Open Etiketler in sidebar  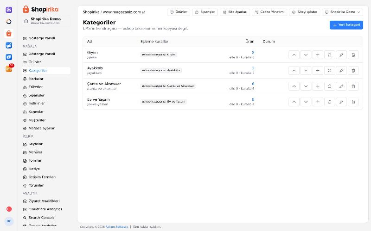coord(45,87)
